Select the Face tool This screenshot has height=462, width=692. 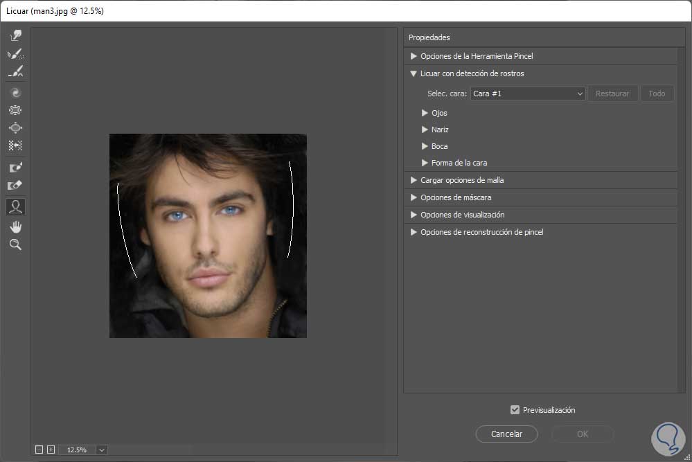coord(15,206)
